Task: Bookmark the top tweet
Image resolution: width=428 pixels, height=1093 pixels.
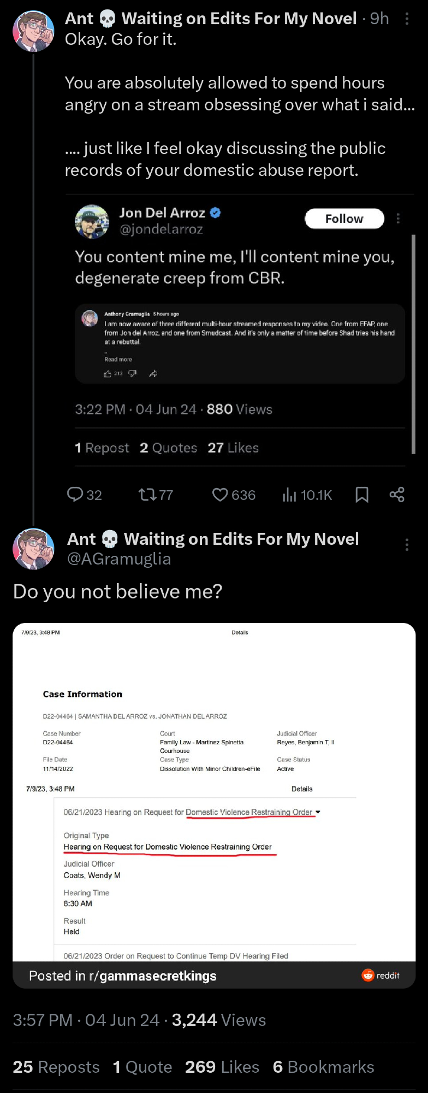Action: 361,495
